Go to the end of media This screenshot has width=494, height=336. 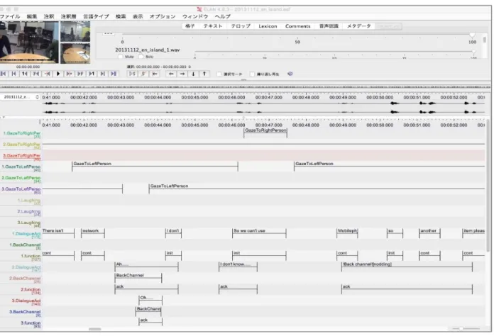[114, 74]
